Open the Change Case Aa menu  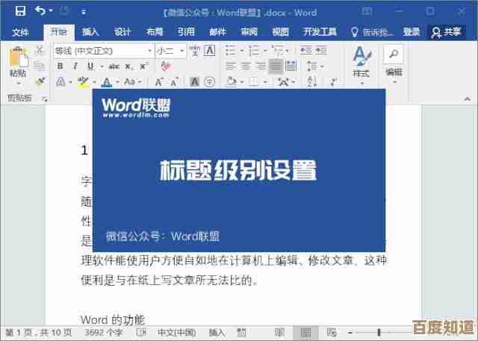130,81
